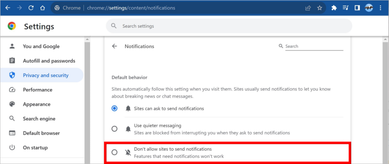The image size is (389, 164).
Task: Click the back arrow beside Notifications
Action: [114, 46]
